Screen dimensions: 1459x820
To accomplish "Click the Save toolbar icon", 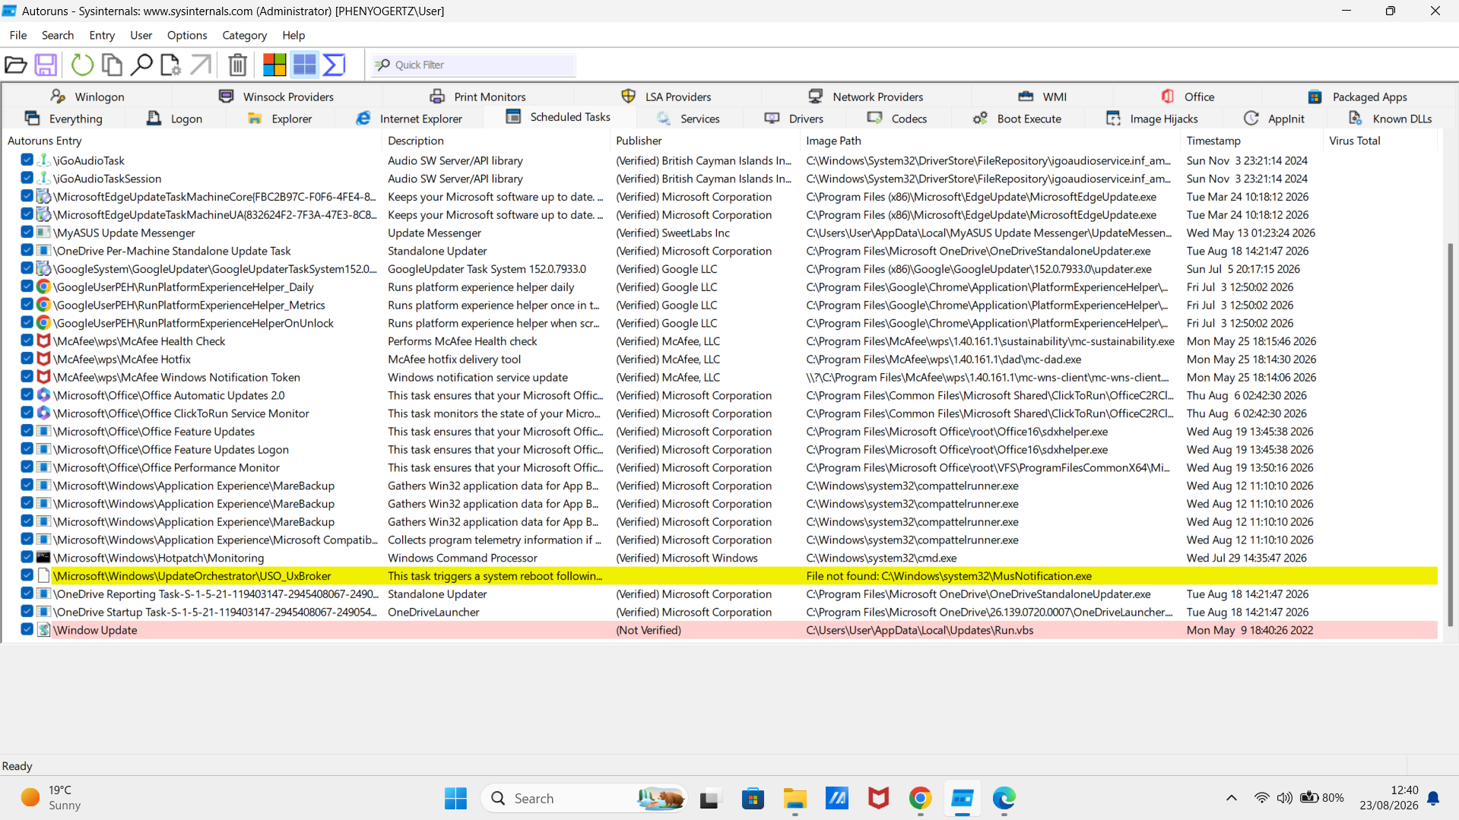I will (46, 65).
